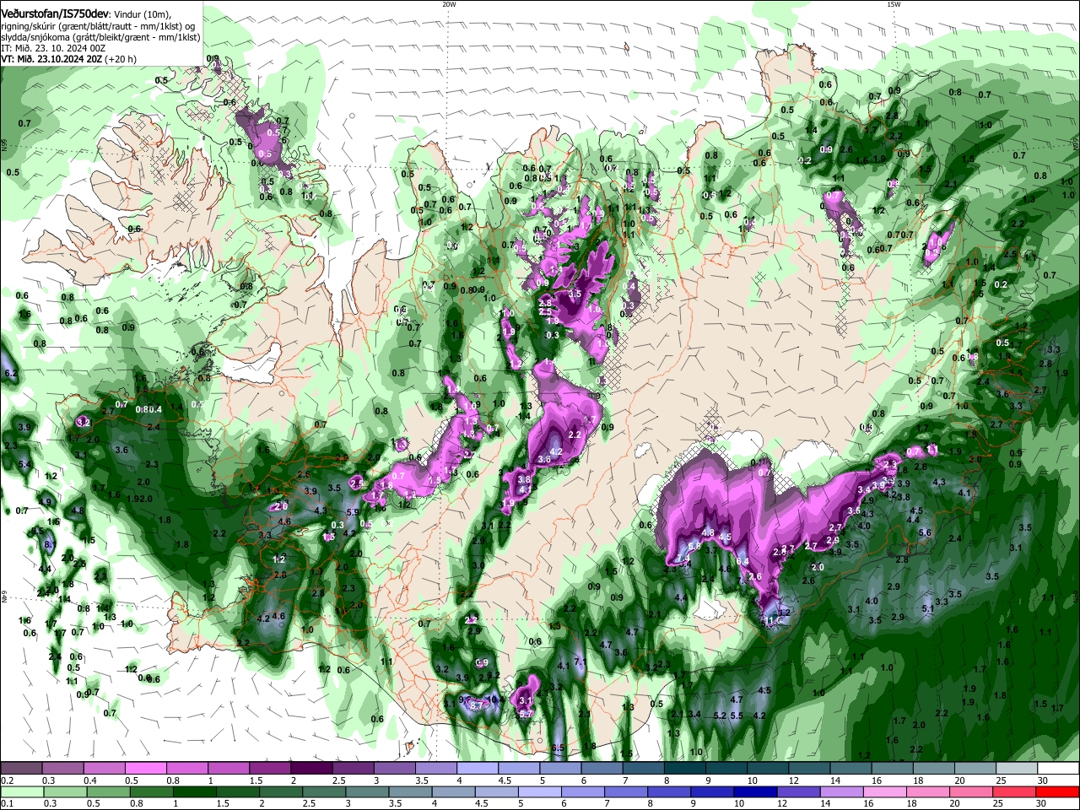The image size is (1080, 810).
Task: Click the '6.4' value south of the glacier
Action: coord(742,561)
